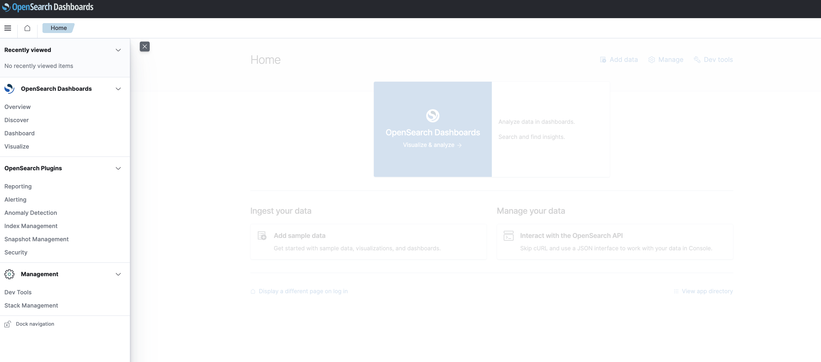Click the home icon next to breadcrumbs

click(27, 28)
